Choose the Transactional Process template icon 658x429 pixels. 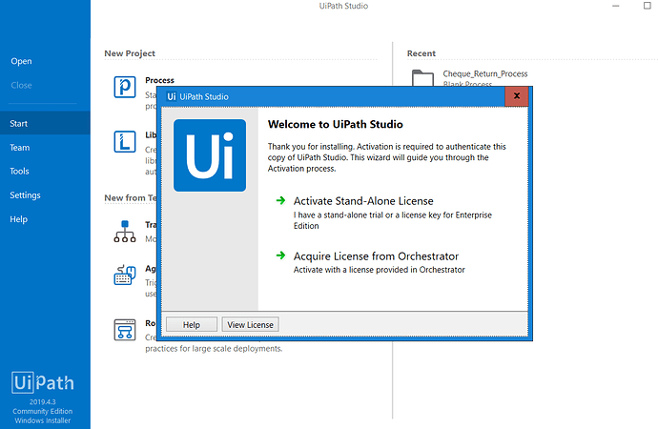pos(125,231)
